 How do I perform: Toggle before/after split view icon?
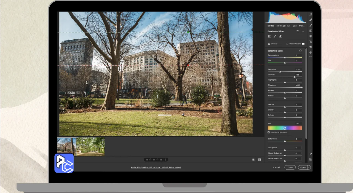pyautogui.click(x=260, y=160)
